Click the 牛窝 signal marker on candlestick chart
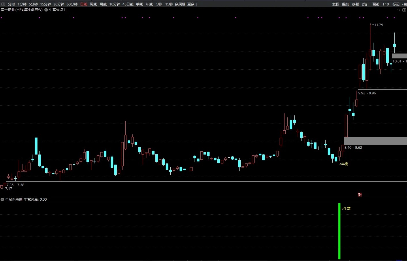This screenshot has width=407, height=261. tap(344, 164)
